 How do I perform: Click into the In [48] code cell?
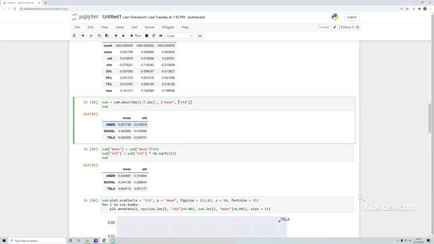coord(227,104)
